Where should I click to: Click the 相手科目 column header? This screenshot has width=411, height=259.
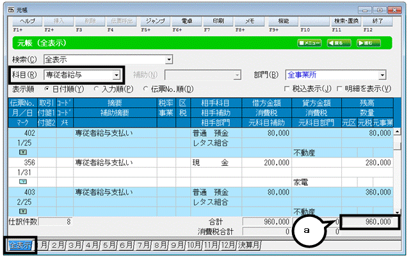point(216,103)
